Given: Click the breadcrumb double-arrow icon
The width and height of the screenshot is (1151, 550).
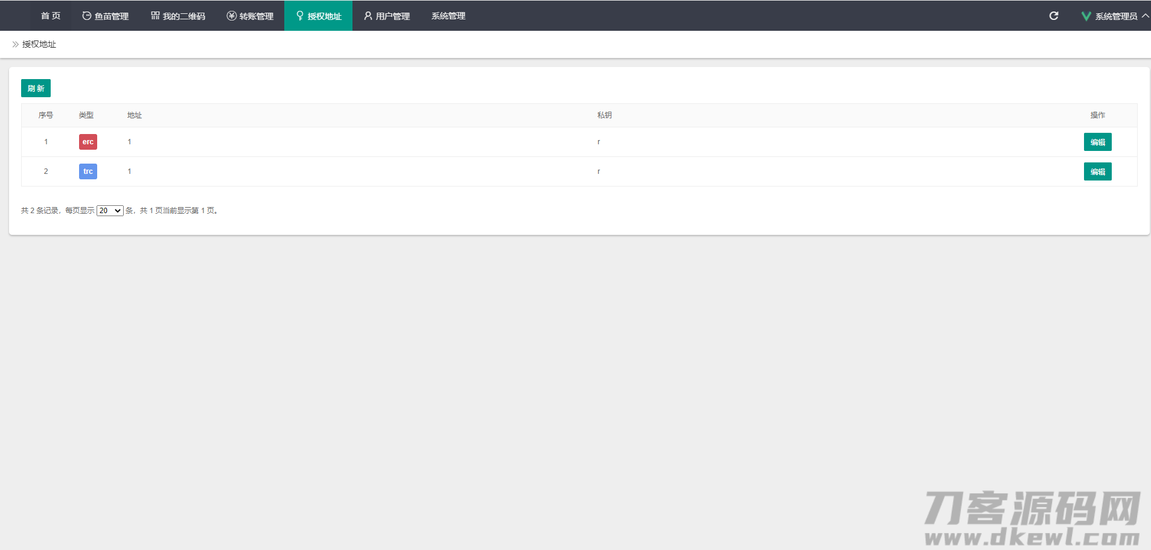Looking at the screenshot, I should pos(15,44).
